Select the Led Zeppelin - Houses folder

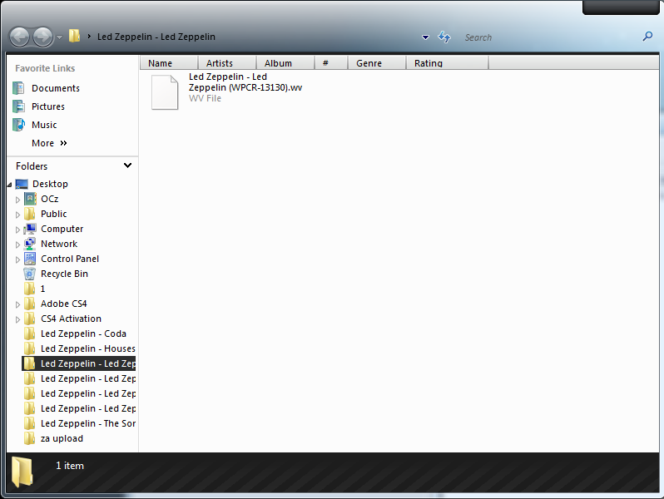click(x=88, y=348)
